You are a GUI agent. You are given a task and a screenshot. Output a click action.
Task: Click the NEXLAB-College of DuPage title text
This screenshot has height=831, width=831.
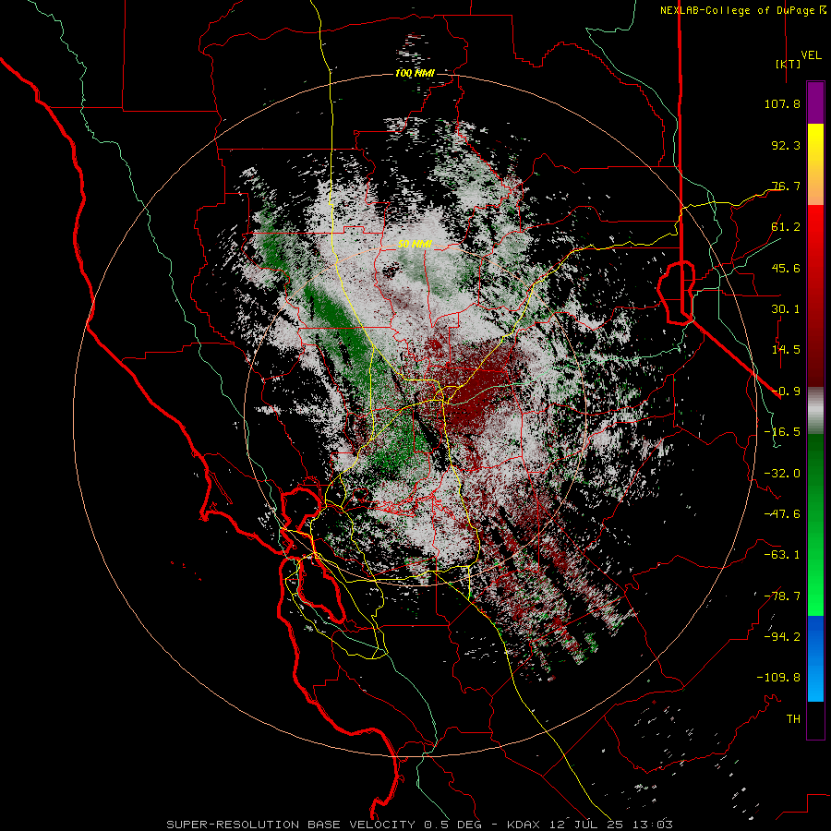pyautogui.click(x=738, y=10)
